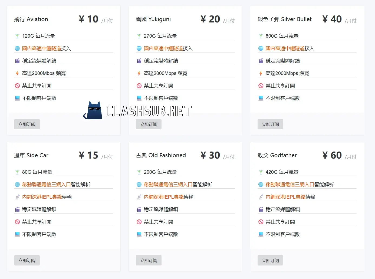Click the orange 國内高速中繼隧道 text in Aviation

coord(42,48)
